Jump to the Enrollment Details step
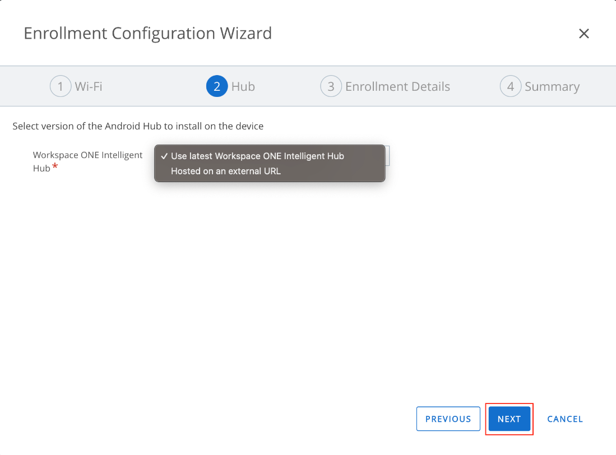 click(x=397, y=87)
